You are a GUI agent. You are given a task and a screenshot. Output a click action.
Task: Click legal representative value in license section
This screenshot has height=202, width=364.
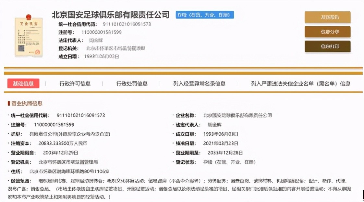point(214,125)
